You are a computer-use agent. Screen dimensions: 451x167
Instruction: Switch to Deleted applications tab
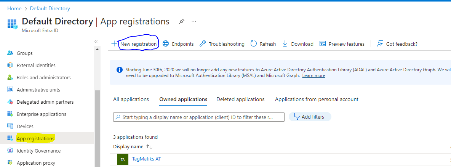[x=240, y=100]
